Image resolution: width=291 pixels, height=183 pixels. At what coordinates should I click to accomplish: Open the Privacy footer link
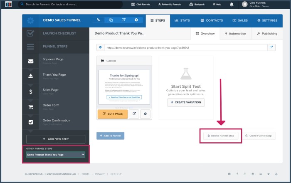point(100,174)
